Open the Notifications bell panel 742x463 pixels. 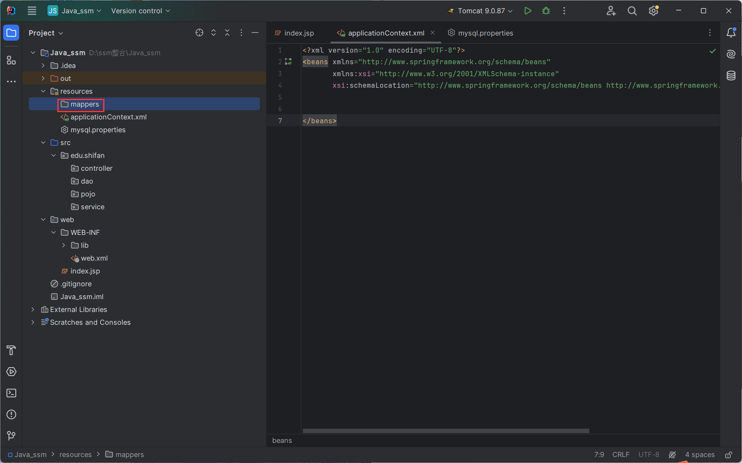(731, 33)
